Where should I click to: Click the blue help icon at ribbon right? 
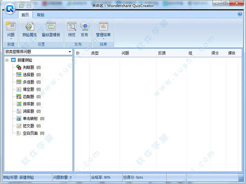(x=240, y=14)
